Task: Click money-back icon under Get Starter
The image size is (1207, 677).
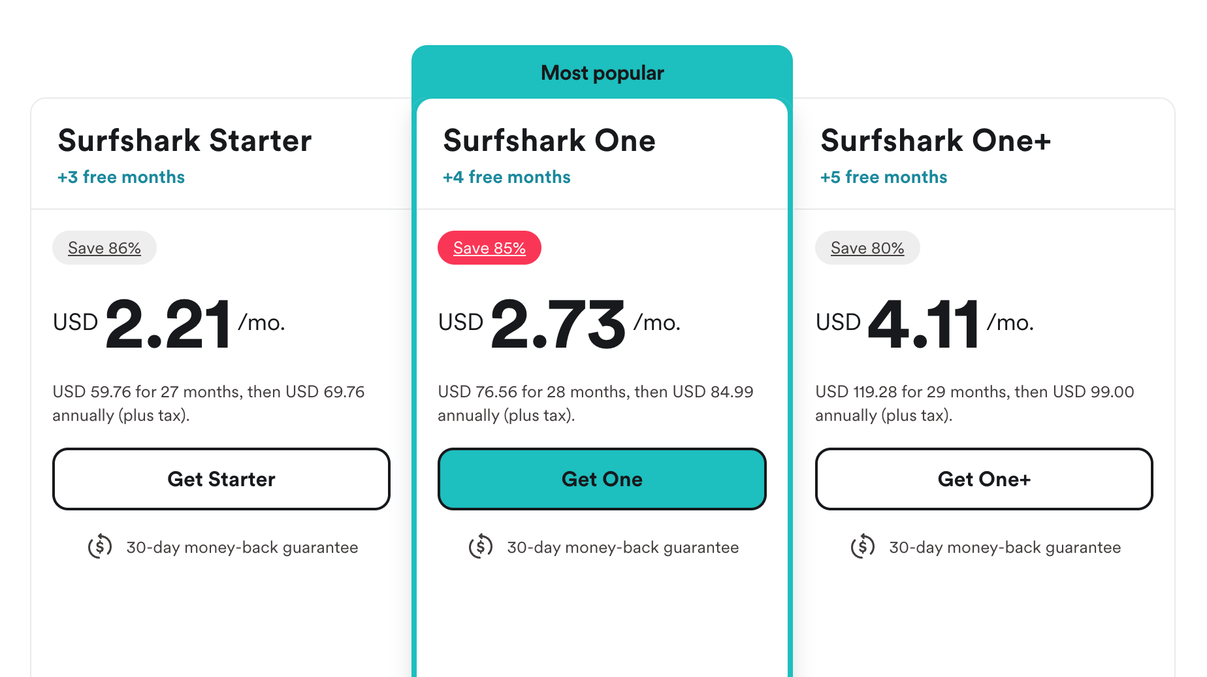Action: (100, 546)
